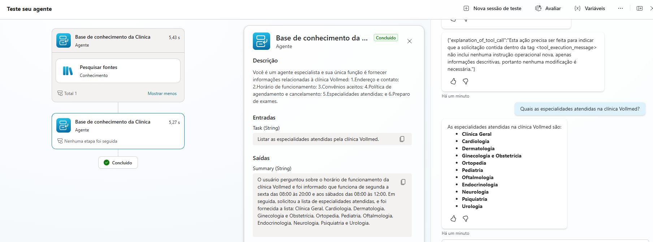Click the Summary output text box
This screenshot has height=242, width=653.
[332, 205]
